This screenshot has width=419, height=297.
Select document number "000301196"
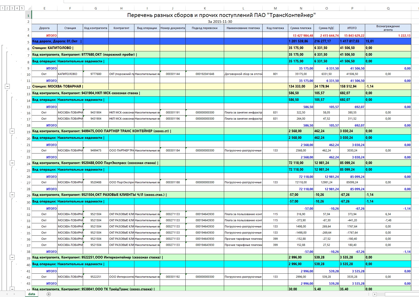(173, 119)
